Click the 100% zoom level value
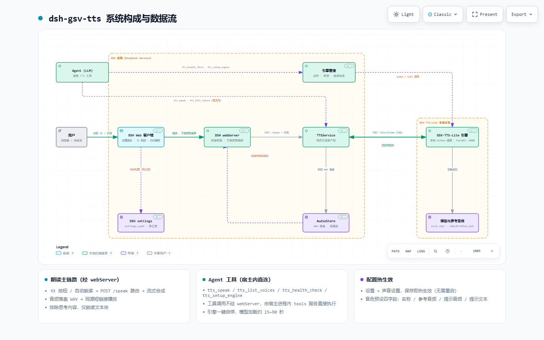Screen dimensions: 544x340 click(477, 251)
